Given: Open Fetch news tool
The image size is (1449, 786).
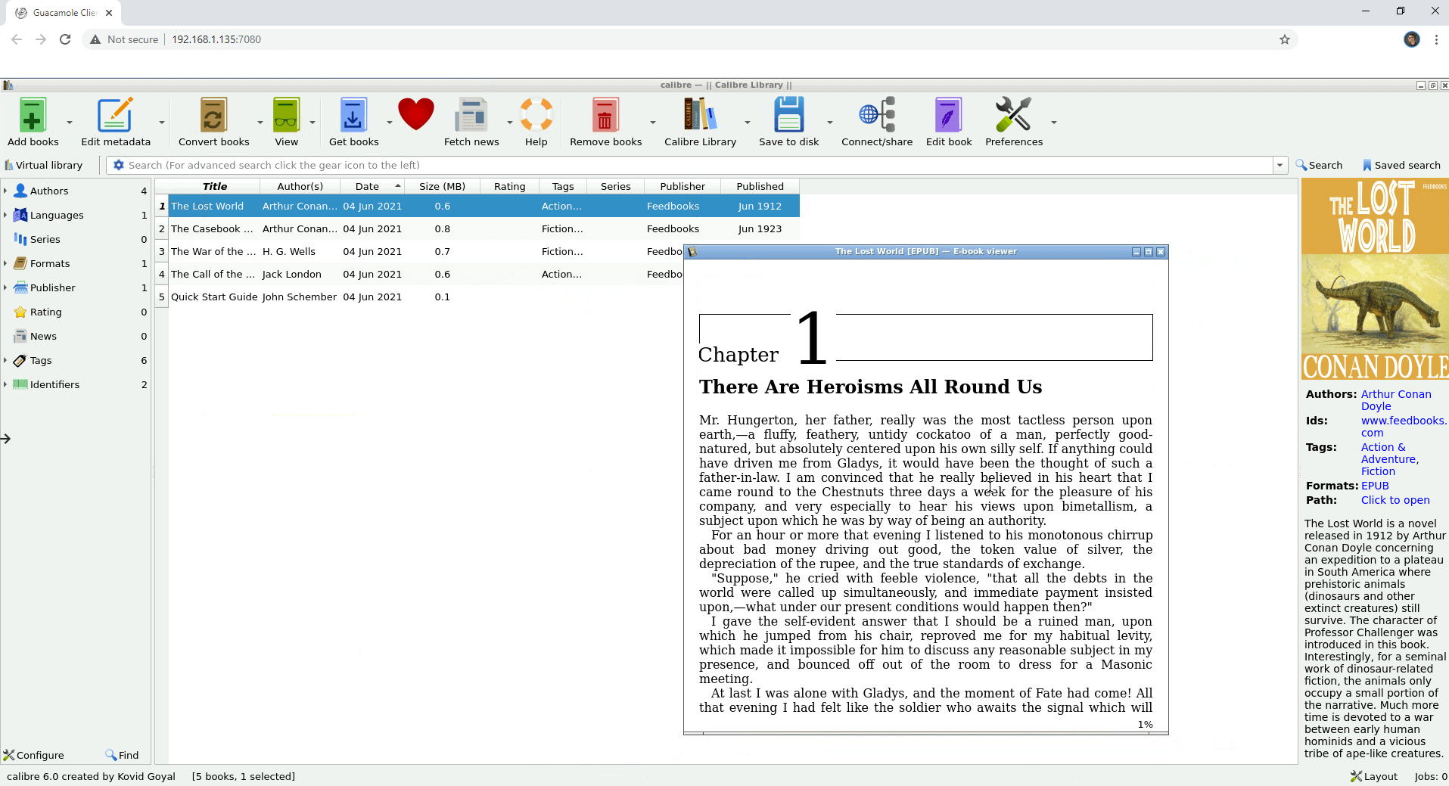Looking at the screenshot, I should point(471,116).
